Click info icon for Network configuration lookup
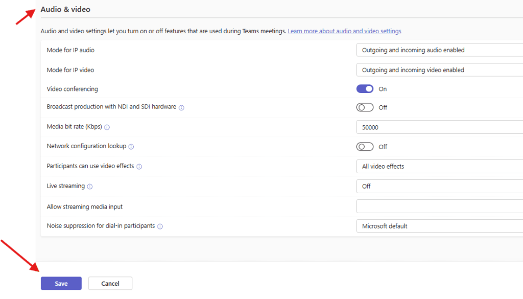This screenshot has height=299, width=523. (131, 147)
